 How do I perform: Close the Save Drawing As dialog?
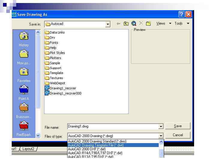(189, 14)
